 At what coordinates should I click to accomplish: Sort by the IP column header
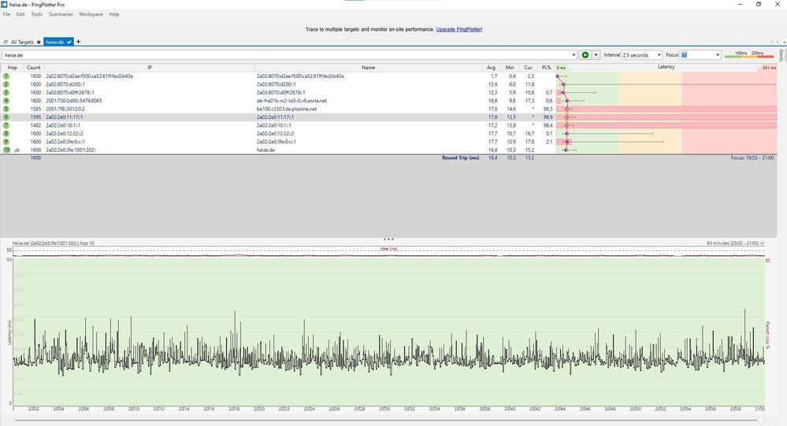click(x=150, y=67)
